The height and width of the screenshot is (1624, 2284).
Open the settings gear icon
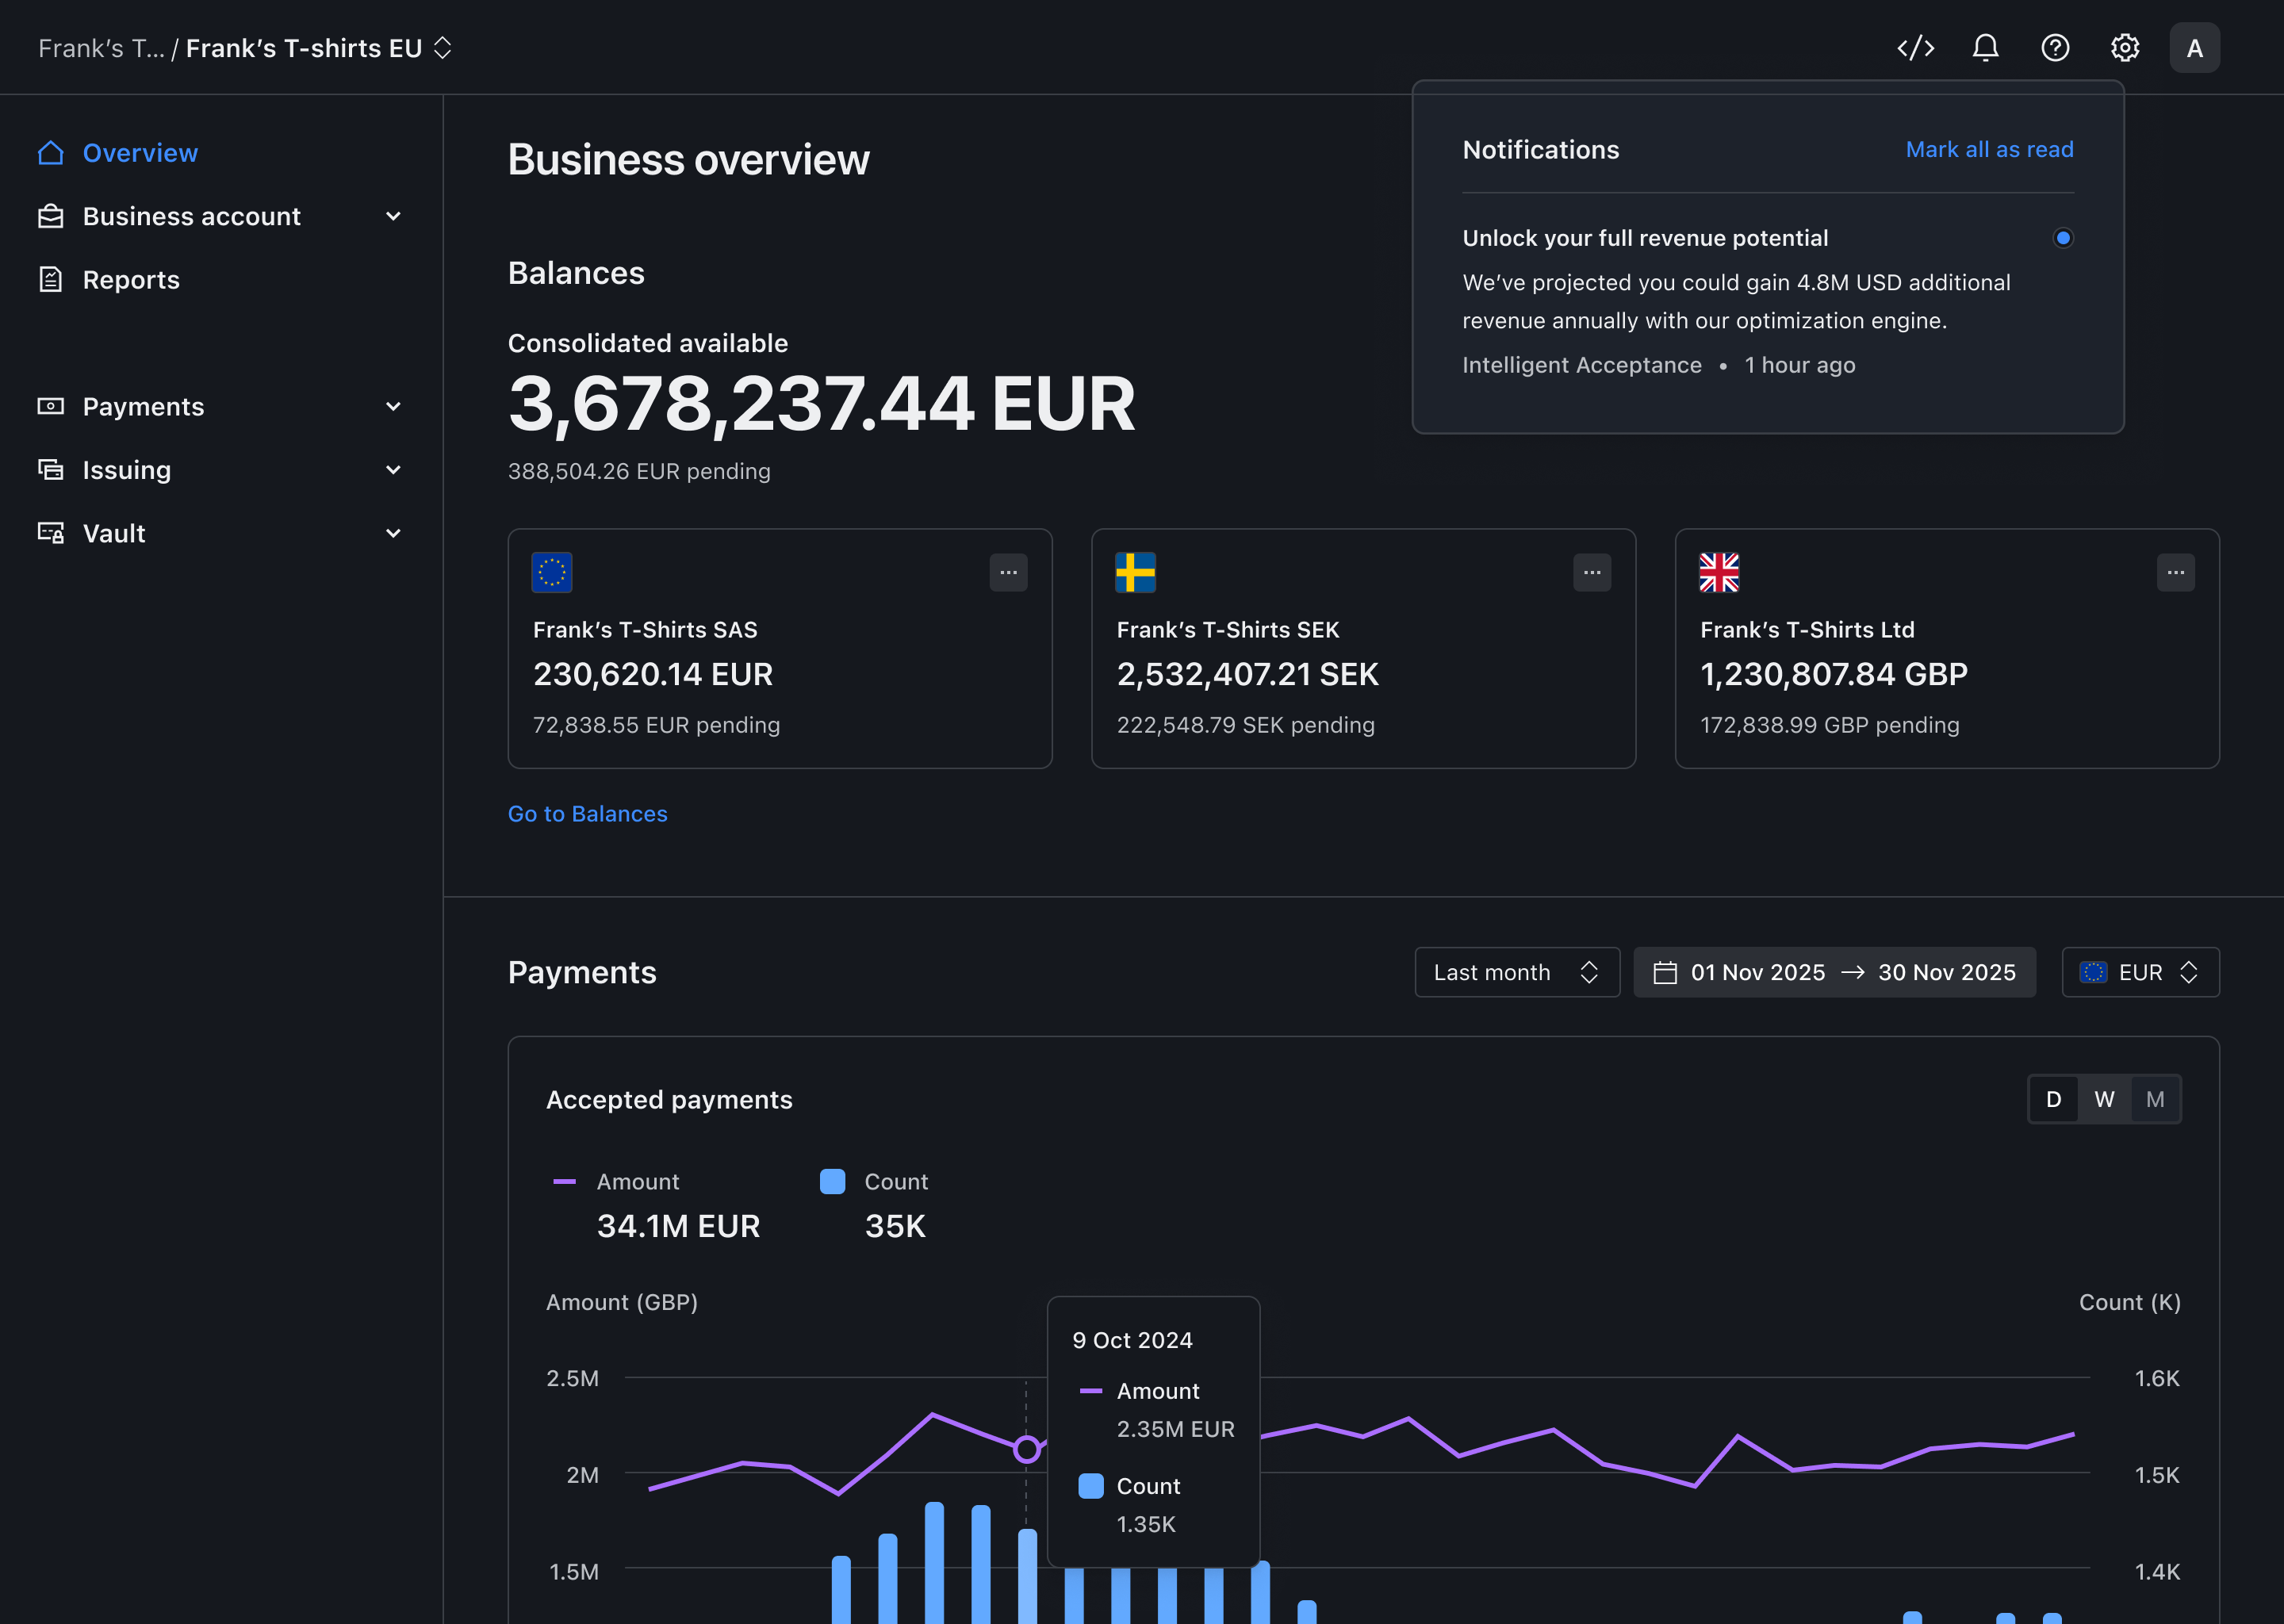tap(2125, 48)
